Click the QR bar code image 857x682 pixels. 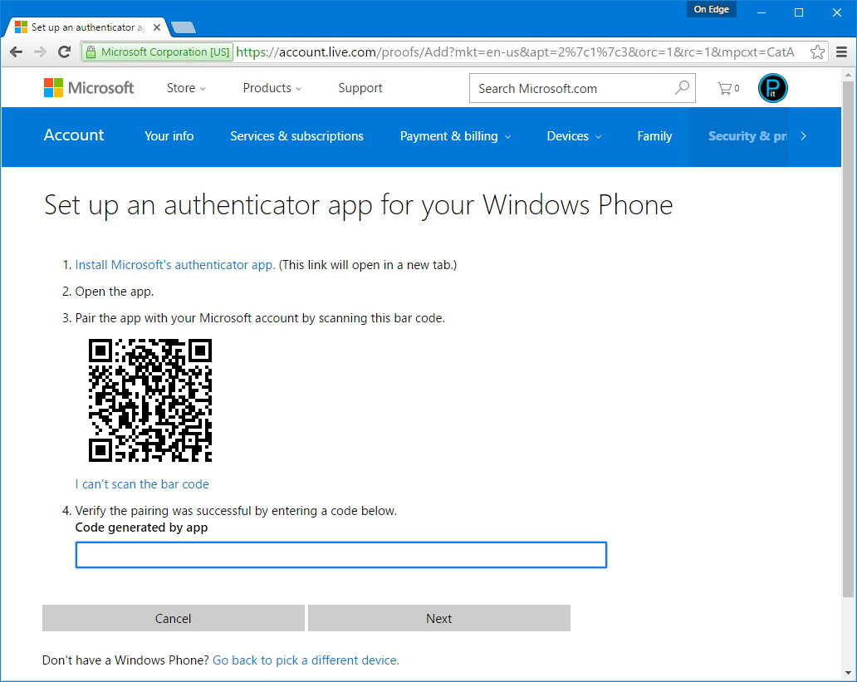pyautogui.click(x=150, y=400)
